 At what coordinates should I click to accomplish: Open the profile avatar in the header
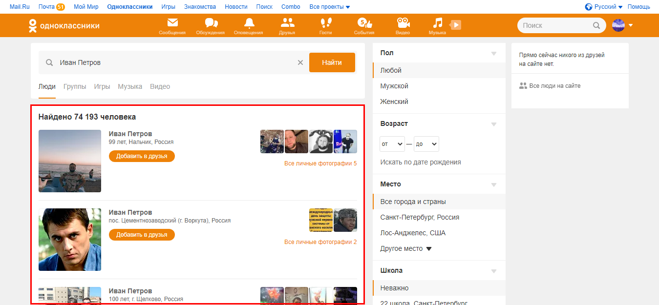coord(618,25)
